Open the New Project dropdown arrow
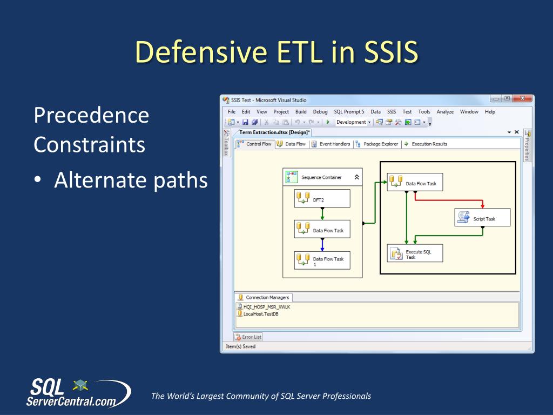Image resolution: width=553 pixels, height=415 pixels. pos(238,123)
